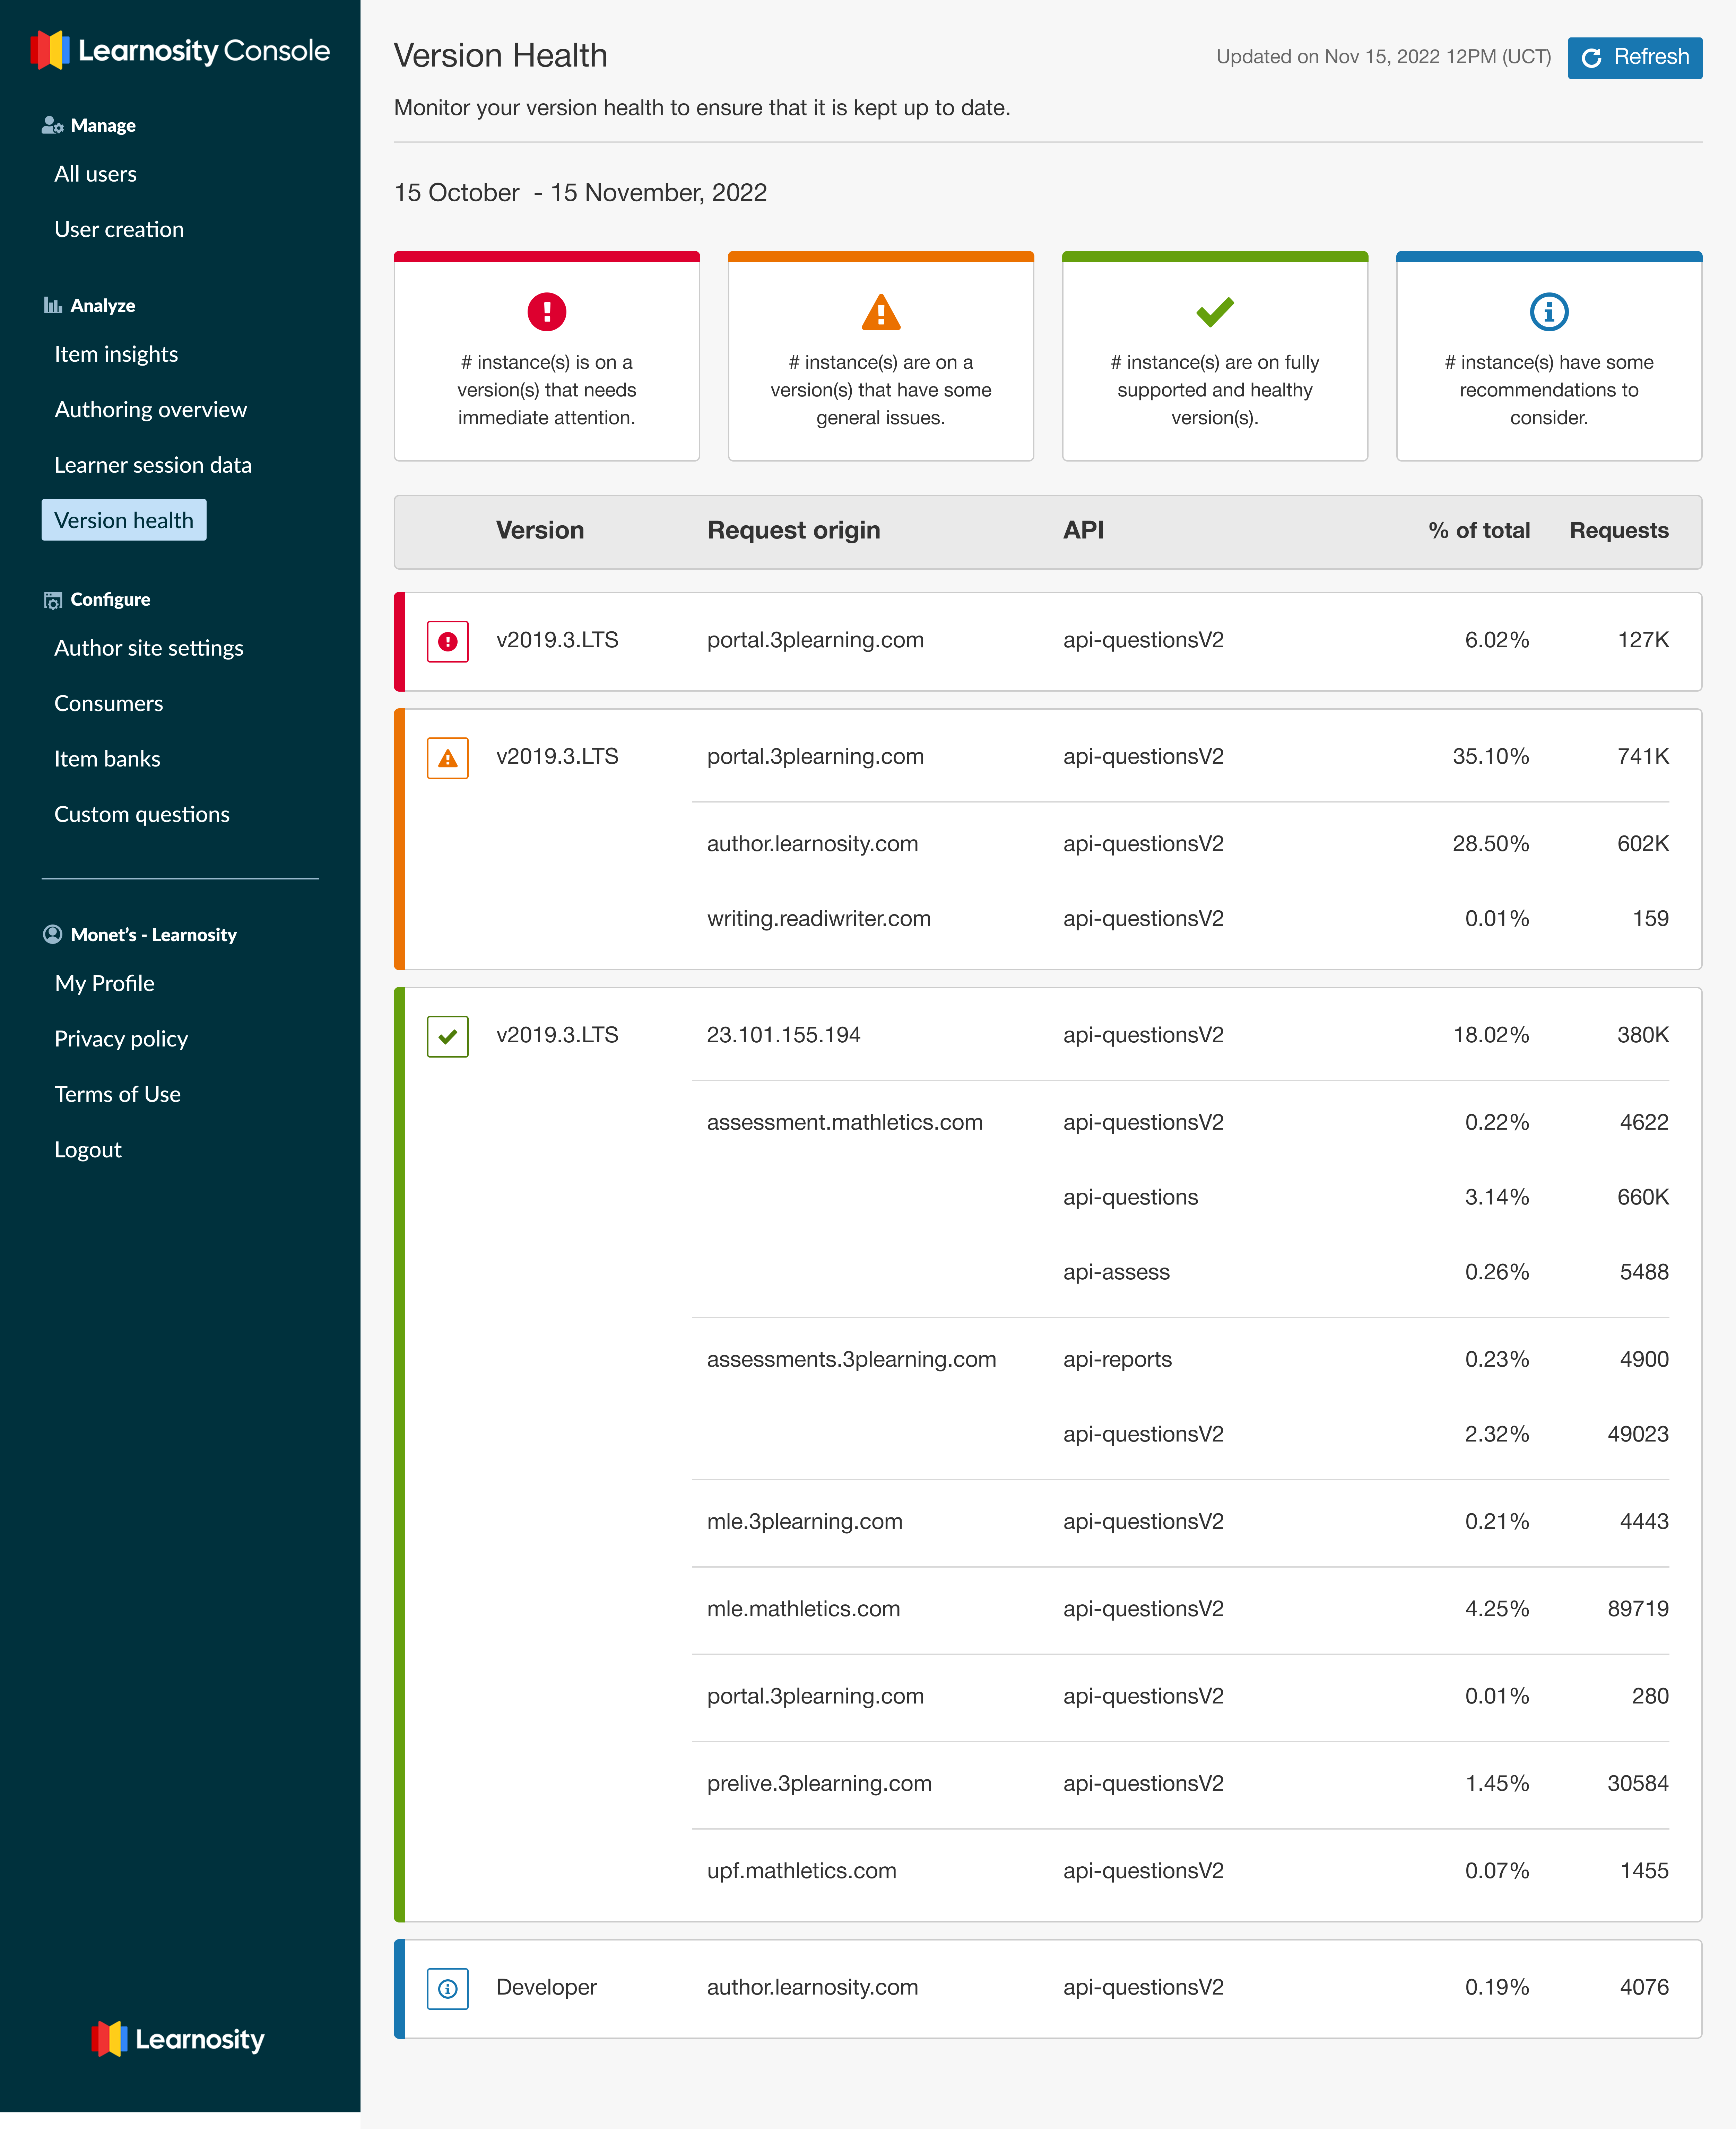Open Learner session data

click(x=153, y=465)
